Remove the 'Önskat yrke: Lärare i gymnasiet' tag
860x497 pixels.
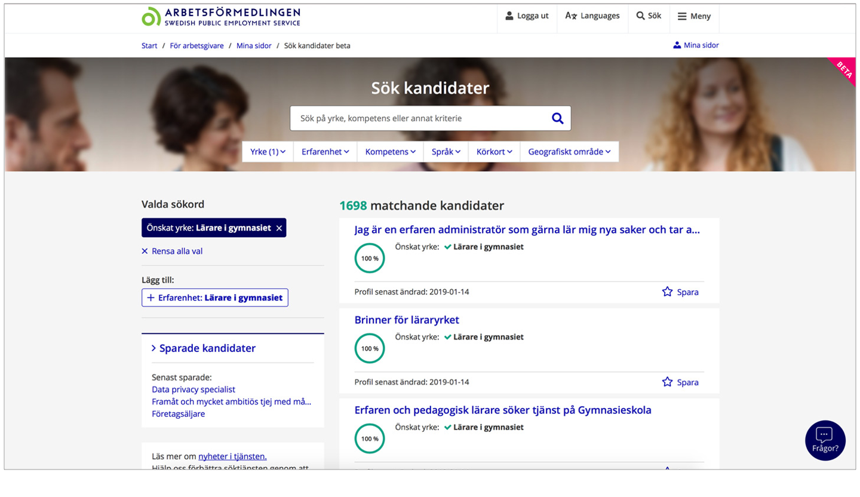[x=279, y=228]
